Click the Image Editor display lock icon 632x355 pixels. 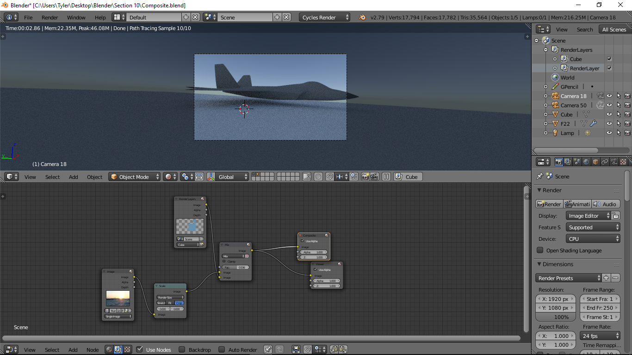pyautogui.click(x=615, y=216)
